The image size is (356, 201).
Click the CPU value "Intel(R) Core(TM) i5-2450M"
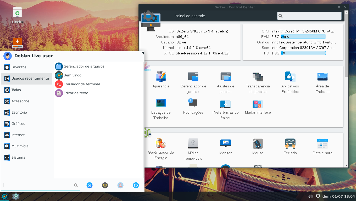click(x=304, y=31)
